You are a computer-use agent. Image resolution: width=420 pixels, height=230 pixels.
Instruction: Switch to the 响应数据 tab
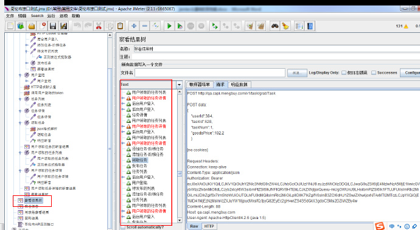pos(239,85)
